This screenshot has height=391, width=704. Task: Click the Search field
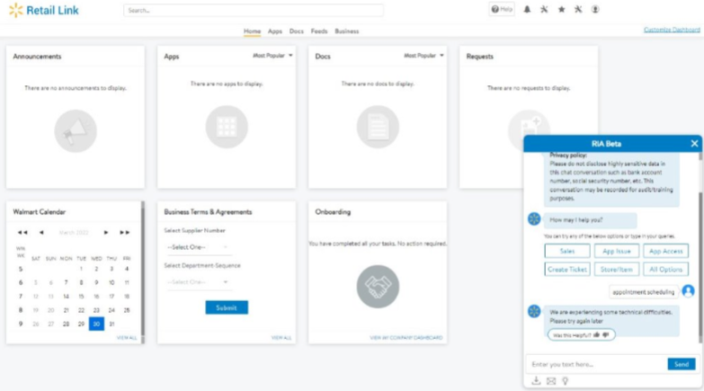[x=254, y=10]
